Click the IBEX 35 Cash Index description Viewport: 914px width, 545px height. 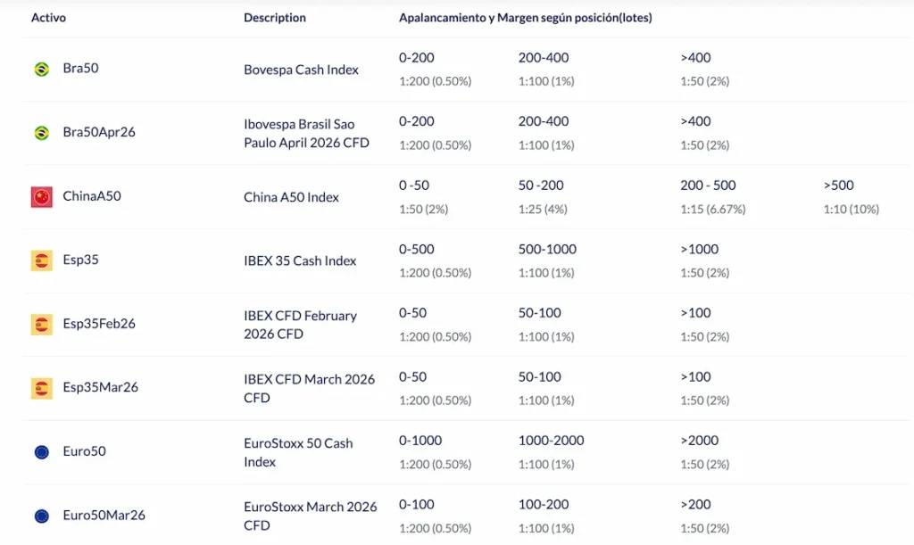[x=300, y=260]
